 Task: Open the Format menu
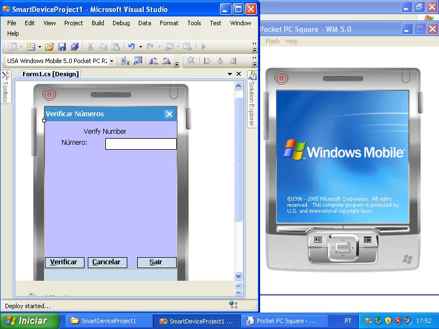pos(169,23)
